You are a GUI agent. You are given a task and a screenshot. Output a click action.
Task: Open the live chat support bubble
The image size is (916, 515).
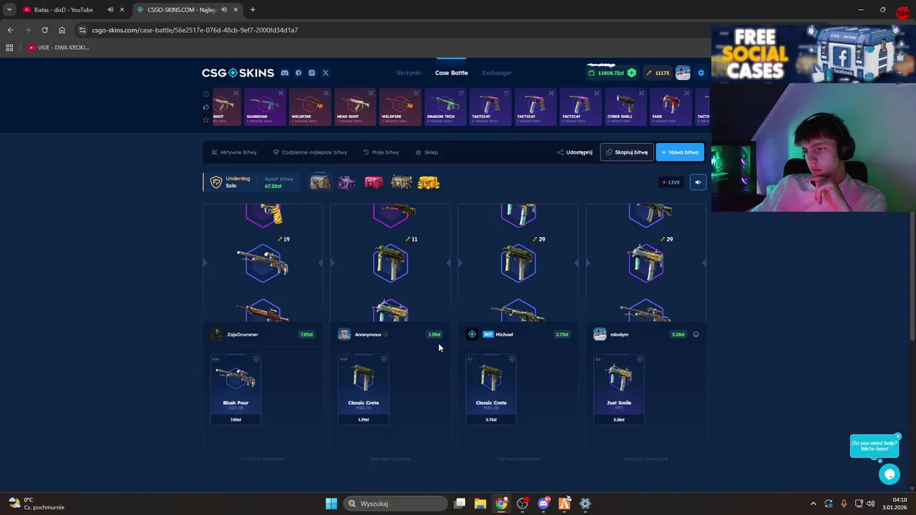click(x=890, y=474)
